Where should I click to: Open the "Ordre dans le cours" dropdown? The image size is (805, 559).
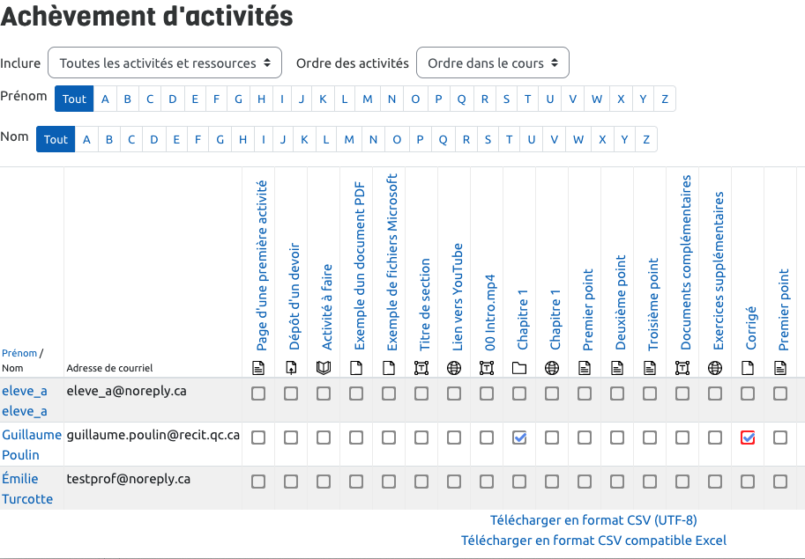pyautogui.click(x=493, y=63)
